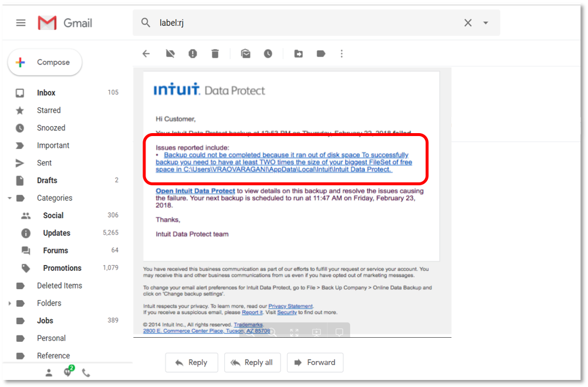Viewport: 588px width, 387px height.
Task: Open the Jobs label
Action: (x=45, y=321)
